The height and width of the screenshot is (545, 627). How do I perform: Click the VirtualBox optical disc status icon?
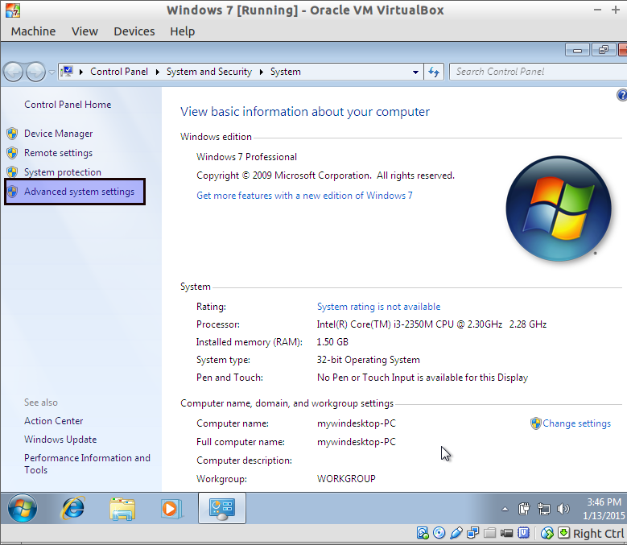pos(439,533)
